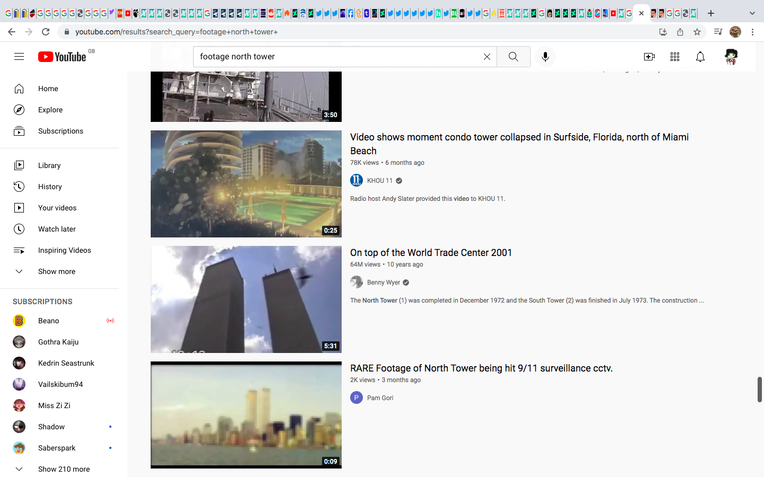The width and height of the screenshot is (764, 477).
Task: Click the 3:50 video thumbnail
Action: (x=246, y=96)
